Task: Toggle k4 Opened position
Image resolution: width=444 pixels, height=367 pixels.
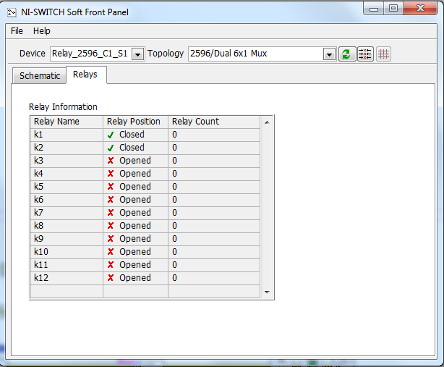Action: pyautogui.click(x=136, y=174)
